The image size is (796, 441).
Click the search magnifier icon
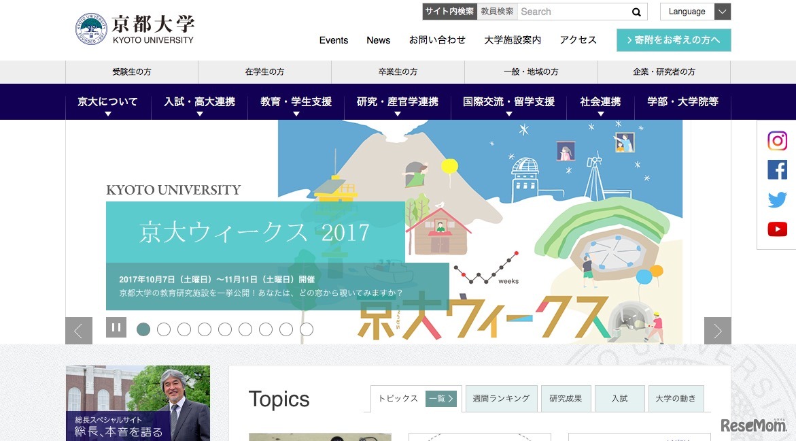pyautogui.click(x=636, y=12)
